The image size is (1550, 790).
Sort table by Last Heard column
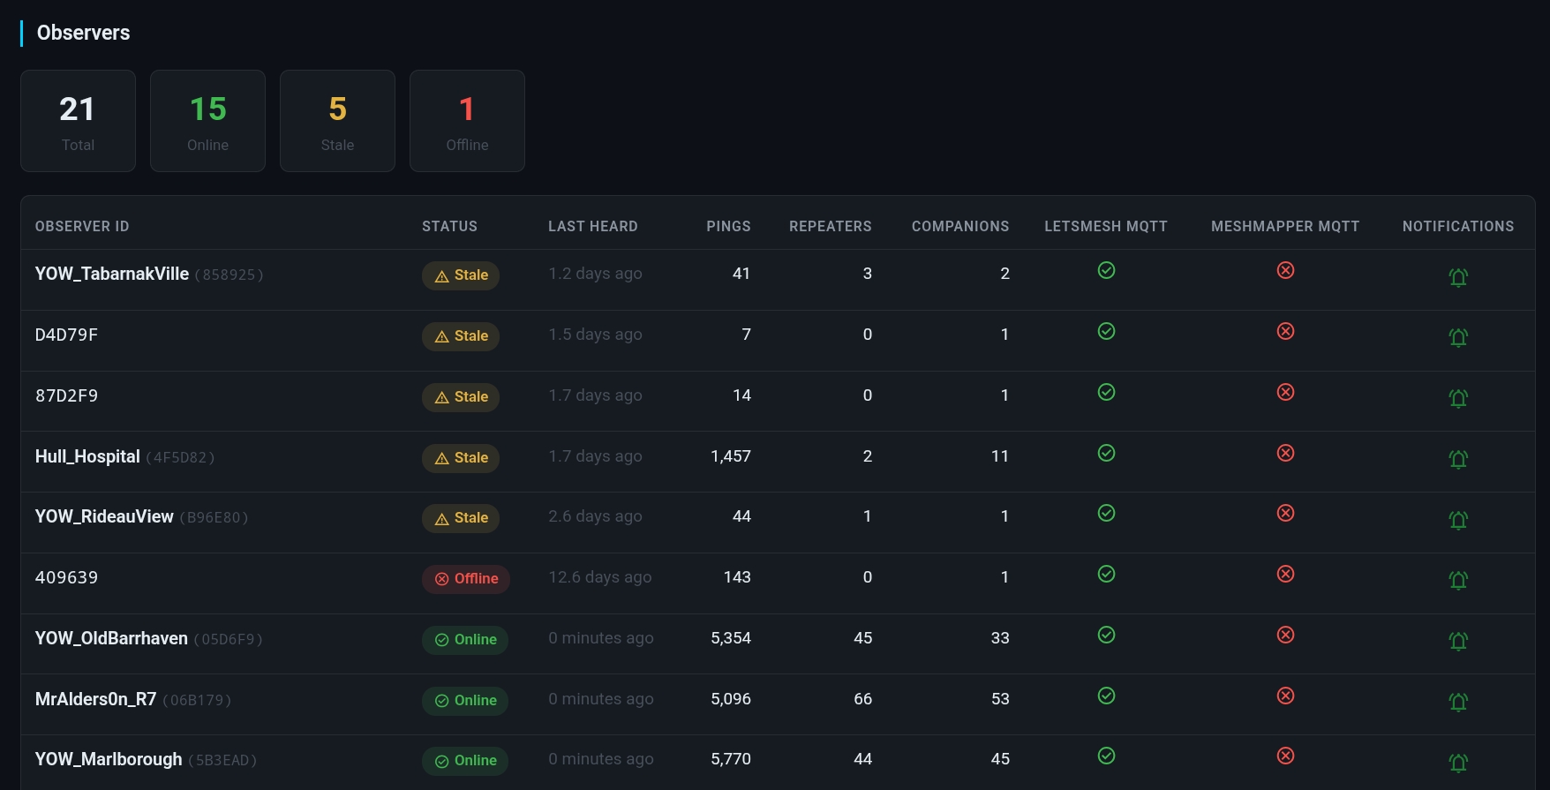(592, 226)
